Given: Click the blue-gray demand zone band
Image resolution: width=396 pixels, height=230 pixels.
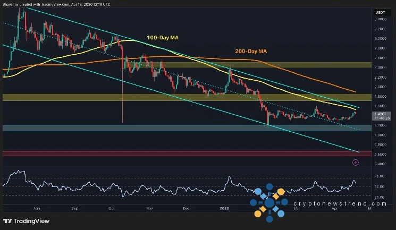Looking at the screenshot, I should pos(181,129).
